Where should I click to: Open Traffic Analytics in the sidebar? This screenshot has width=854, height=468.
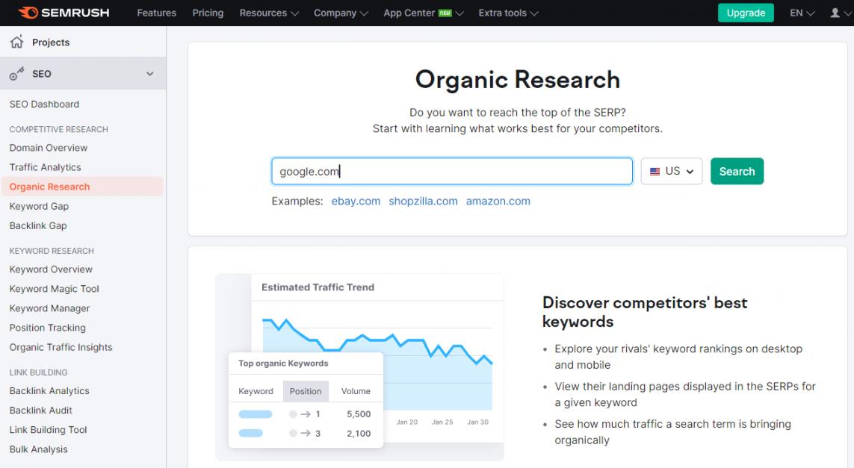click(x=46, y=167)
